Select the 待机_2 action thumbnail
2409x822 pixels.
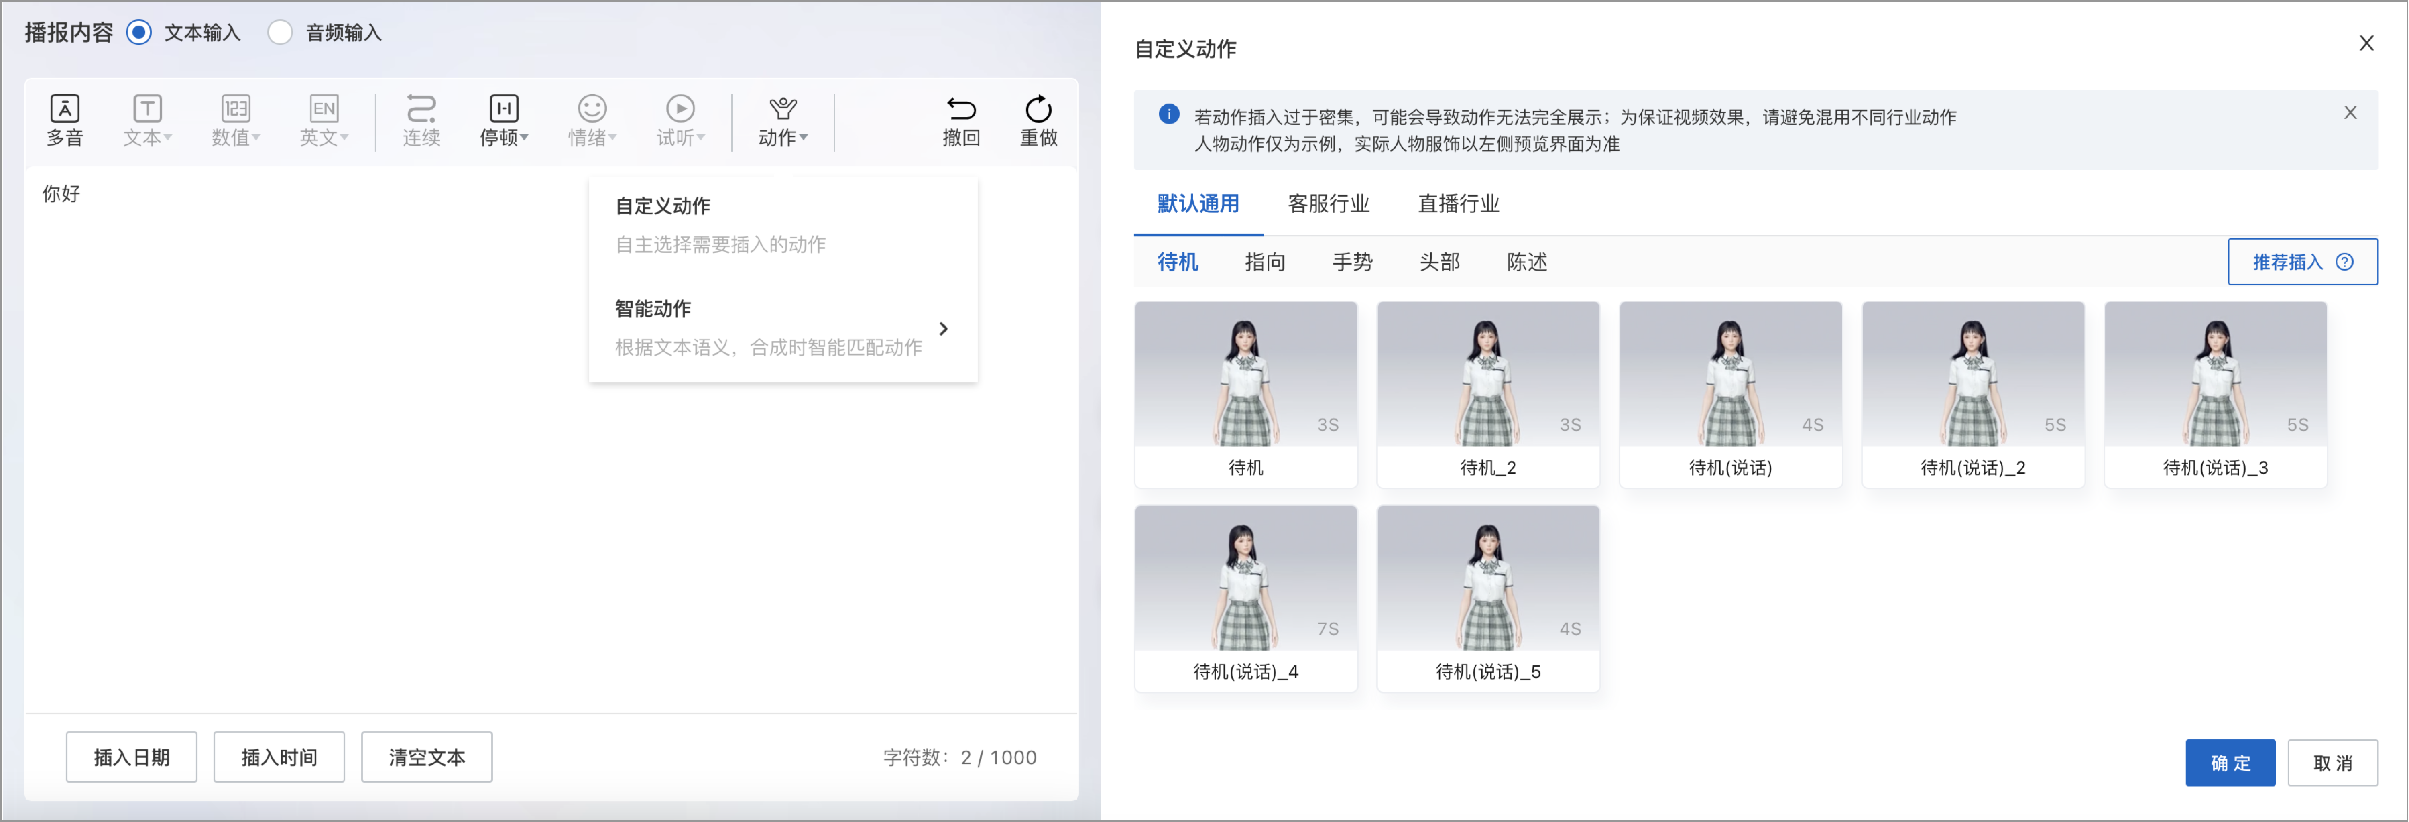click(x=1488, y=394)
